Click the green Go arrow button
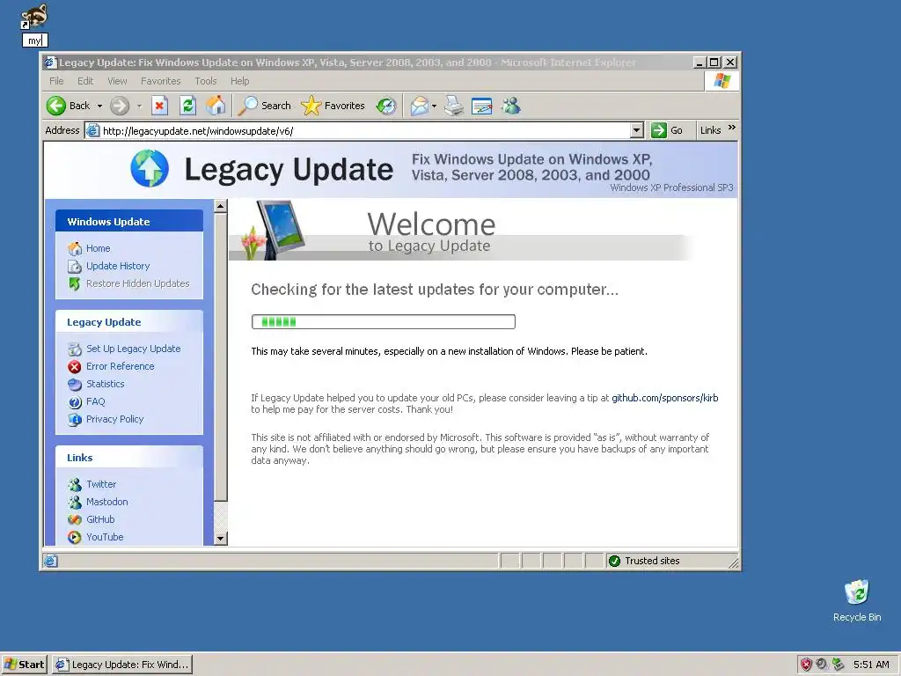 [x=667, y=130]
